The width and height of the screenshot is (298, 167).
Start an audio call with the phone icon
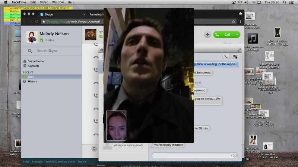[226, 56]
